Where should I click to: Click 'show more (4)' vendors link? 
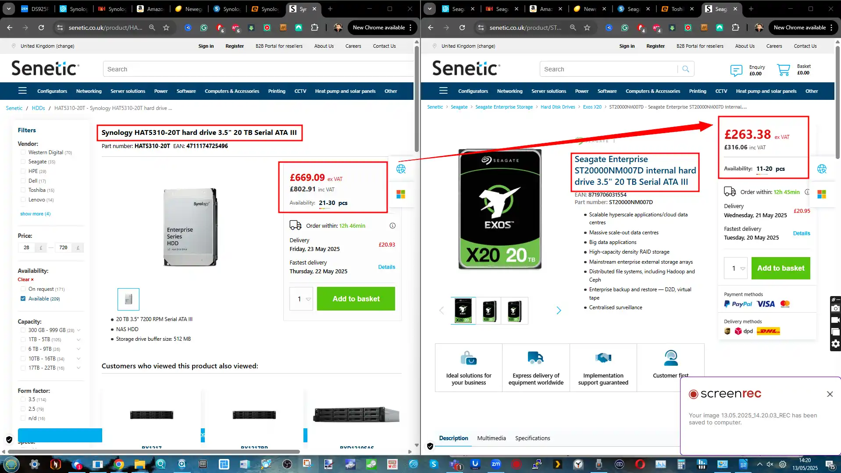point(35,214)
